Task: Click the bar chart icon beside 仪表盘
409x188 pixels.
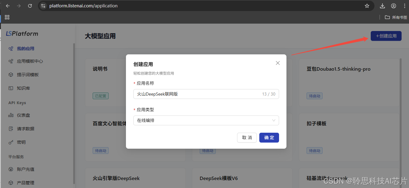Action: pyautogui.click(x=11, y=115)
